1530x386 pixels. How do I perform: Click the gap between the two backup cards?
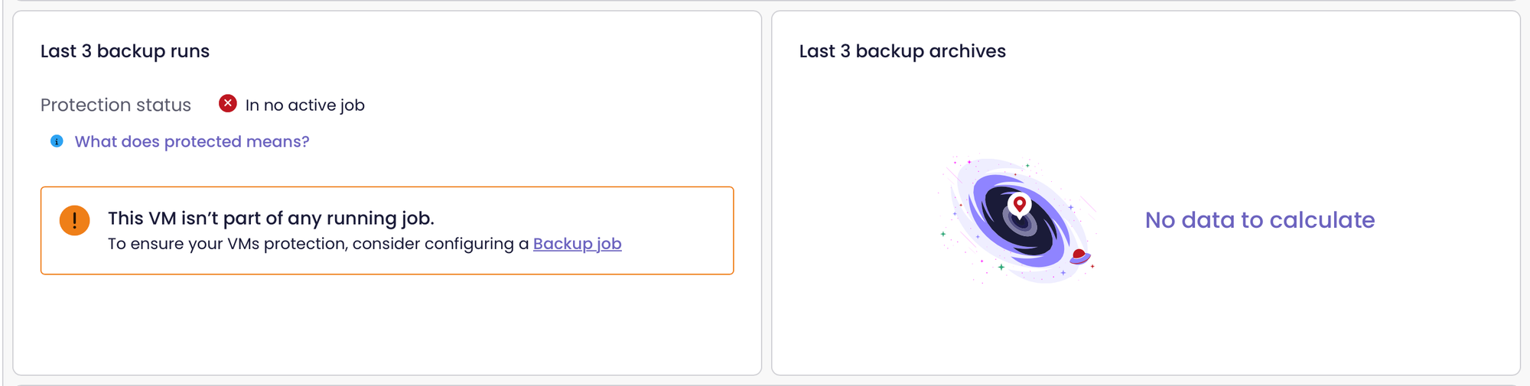[767, 193]
